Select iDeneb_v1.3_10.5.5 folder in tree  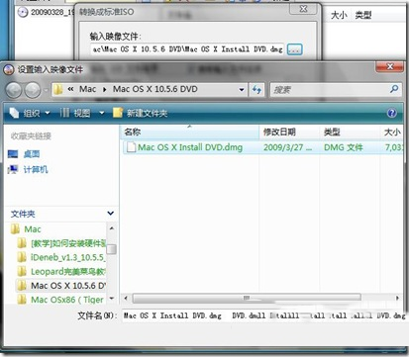(x=67, y=257)
